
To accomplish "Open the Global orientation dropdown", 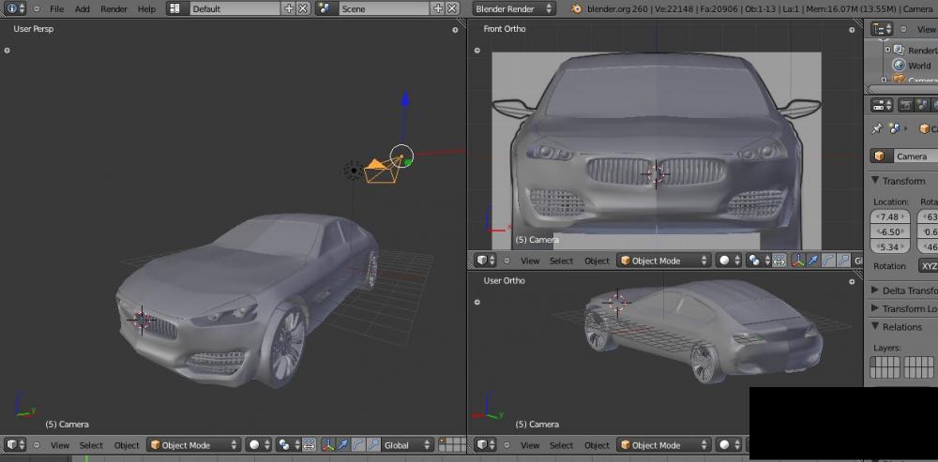I will point(407,445).
